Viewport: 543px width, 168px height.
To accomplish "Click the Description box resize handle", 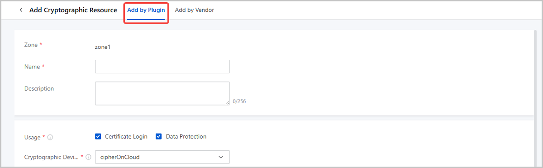I will pos(227,103).
